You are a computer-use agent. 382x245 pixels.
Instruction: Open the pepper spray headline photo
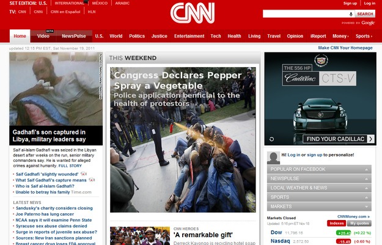click(x=183, y=140)
